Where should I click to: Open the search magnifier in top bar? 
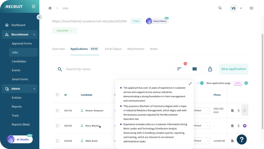[220, 8]
